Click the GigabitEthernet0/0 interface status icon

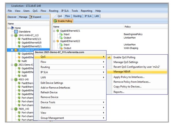(19, 43)
